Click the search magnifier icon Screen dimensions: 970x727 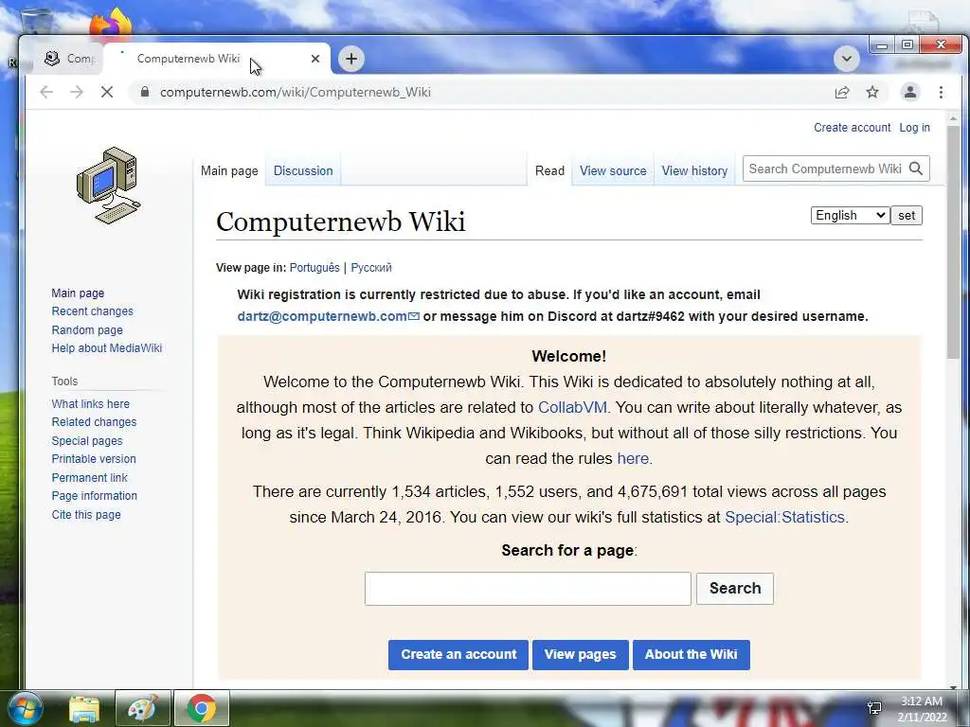pyautogui.click(x=916, y=168)
